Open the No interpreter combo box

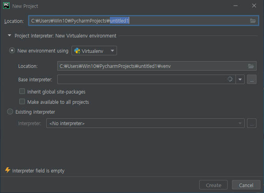pyautogui.click(x=145, y=123)
